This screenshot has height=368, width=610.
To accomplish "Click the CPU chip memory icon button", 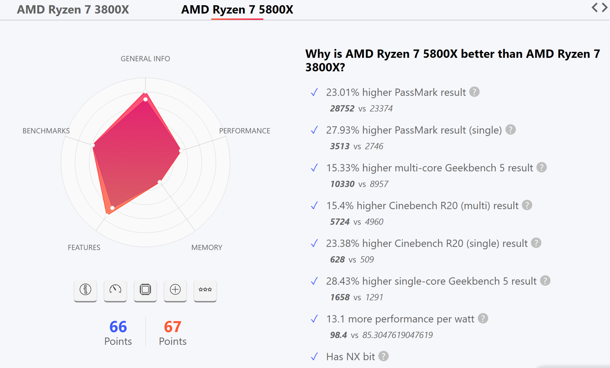I will click(x=145, y=290).
